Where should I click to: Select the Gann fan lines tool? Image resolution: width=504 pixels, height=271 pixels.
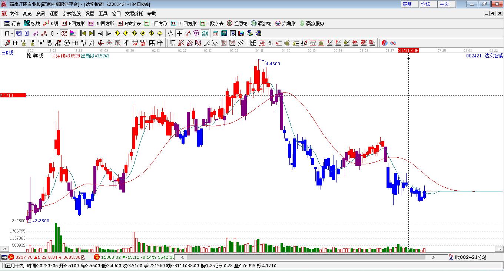[x=181, y=43]
